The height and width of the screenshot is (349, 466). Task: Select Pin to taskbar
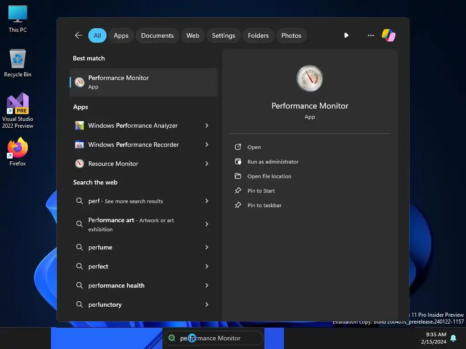(x=264, y=205)
